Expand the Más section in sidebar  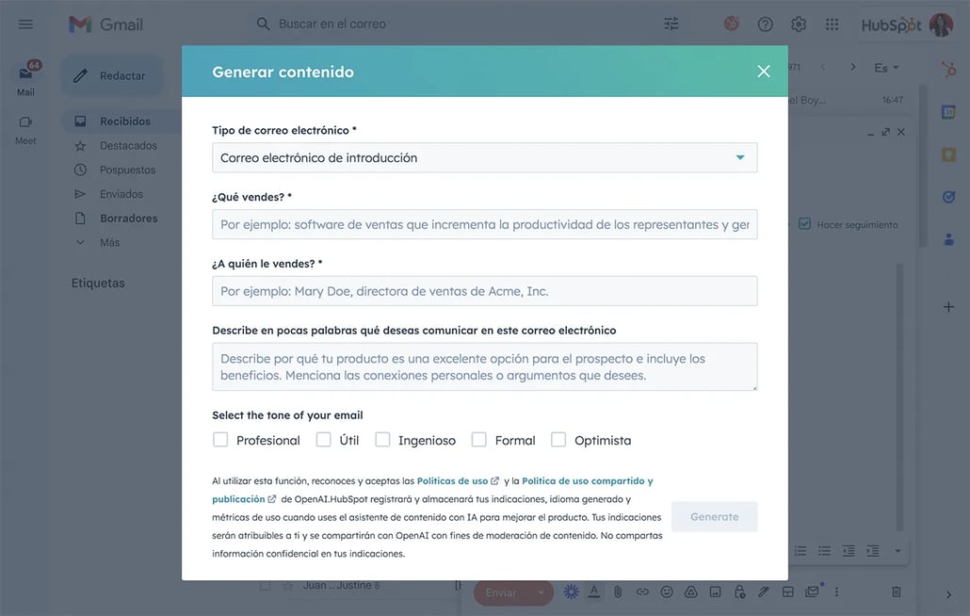tap(109, 242)
